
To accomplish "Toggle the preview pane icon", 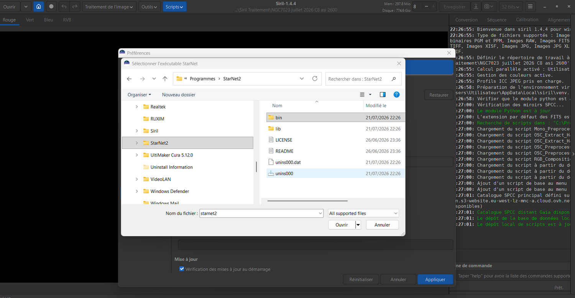I will click(x=383, y=94).
